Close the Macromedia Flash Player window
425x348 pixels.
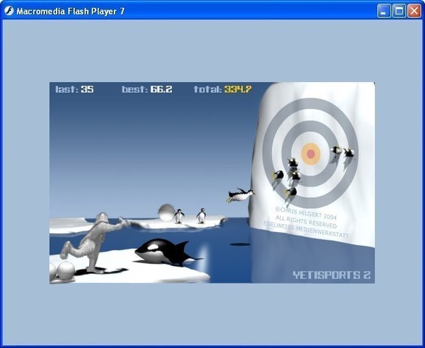click(414, 11)
